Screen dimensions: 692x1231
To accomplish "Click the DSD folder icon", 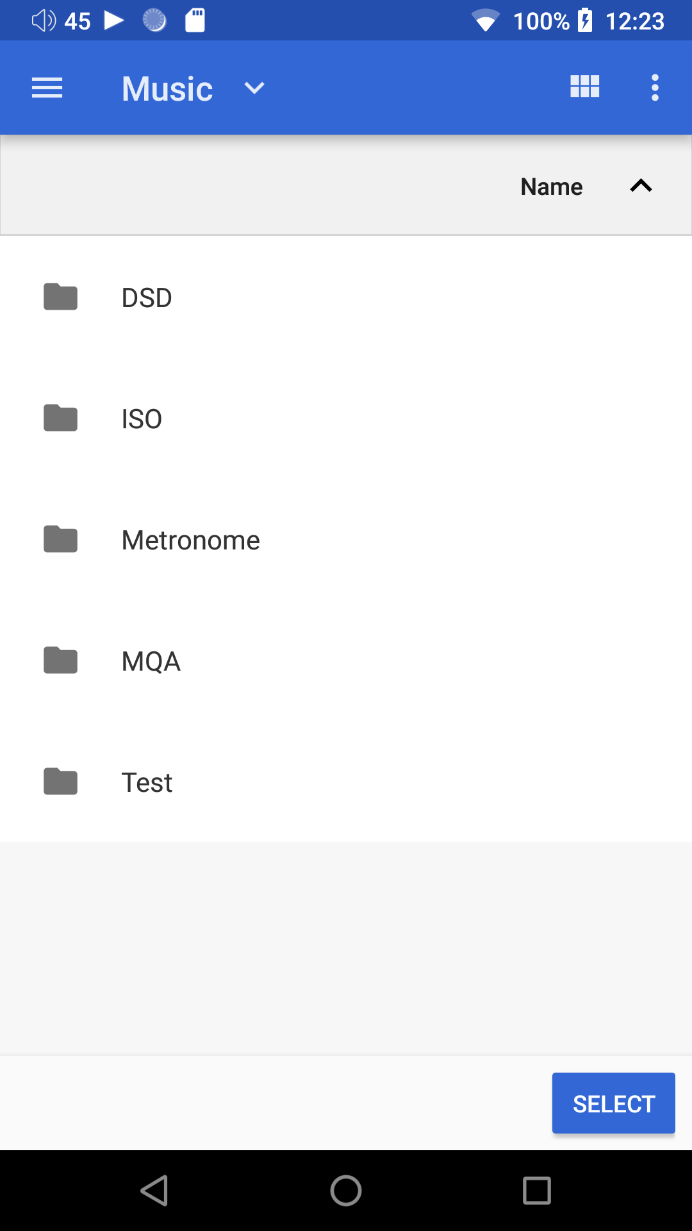I will tap(61, 297).
